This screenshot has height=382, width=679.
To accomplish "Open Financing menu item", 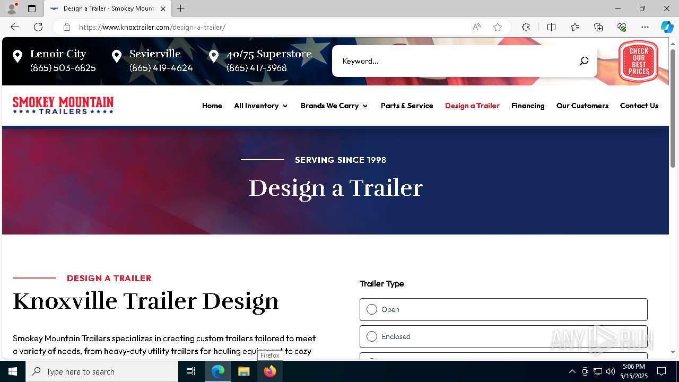I will (528, 106).
